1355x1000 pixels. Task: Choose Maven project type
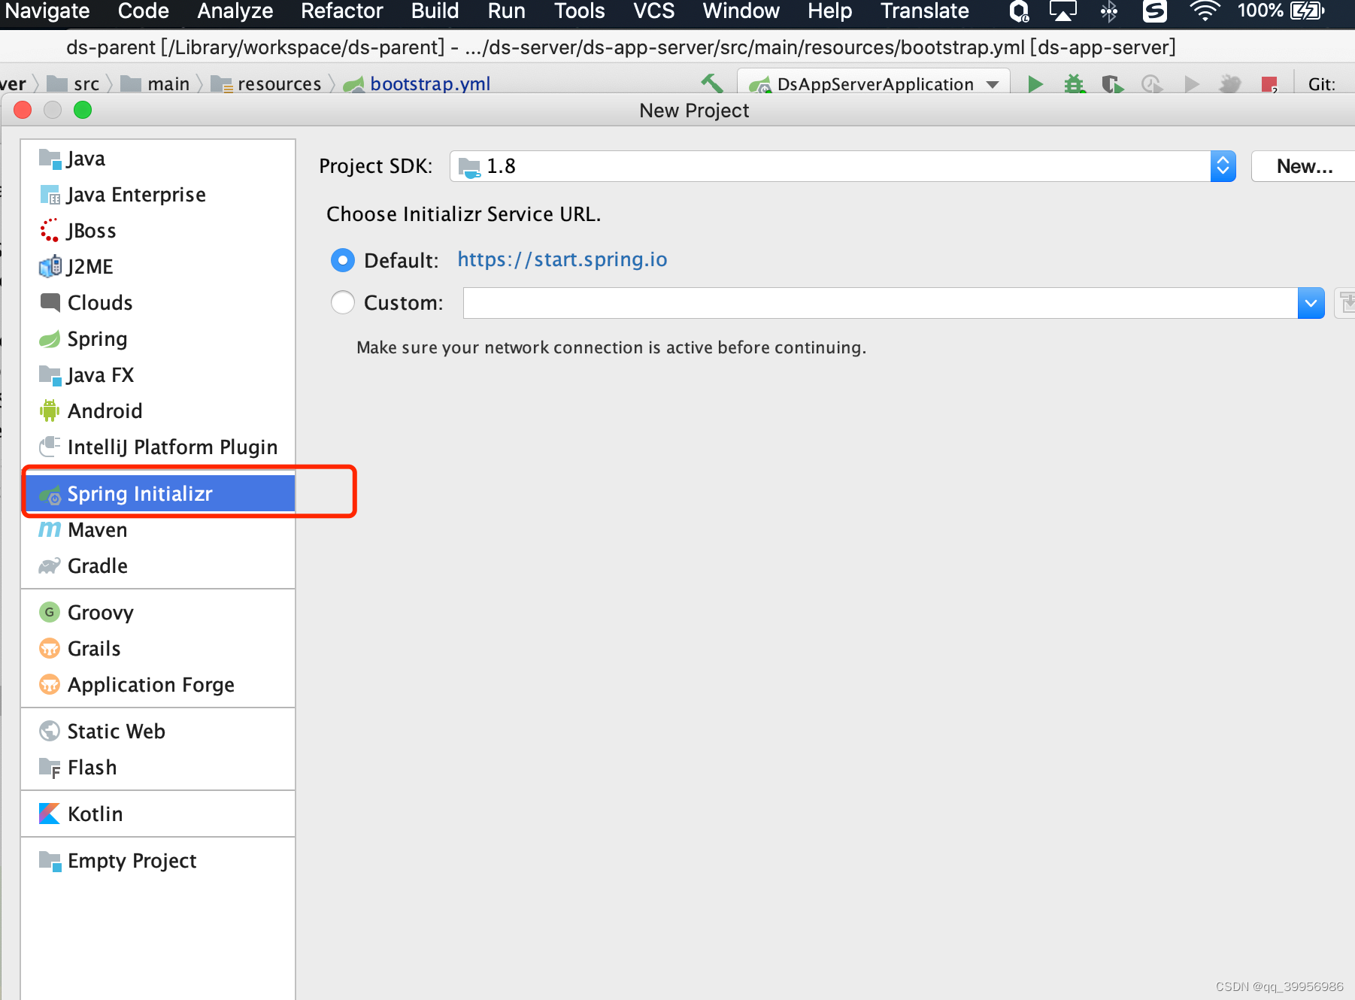(x=158, y=530)
